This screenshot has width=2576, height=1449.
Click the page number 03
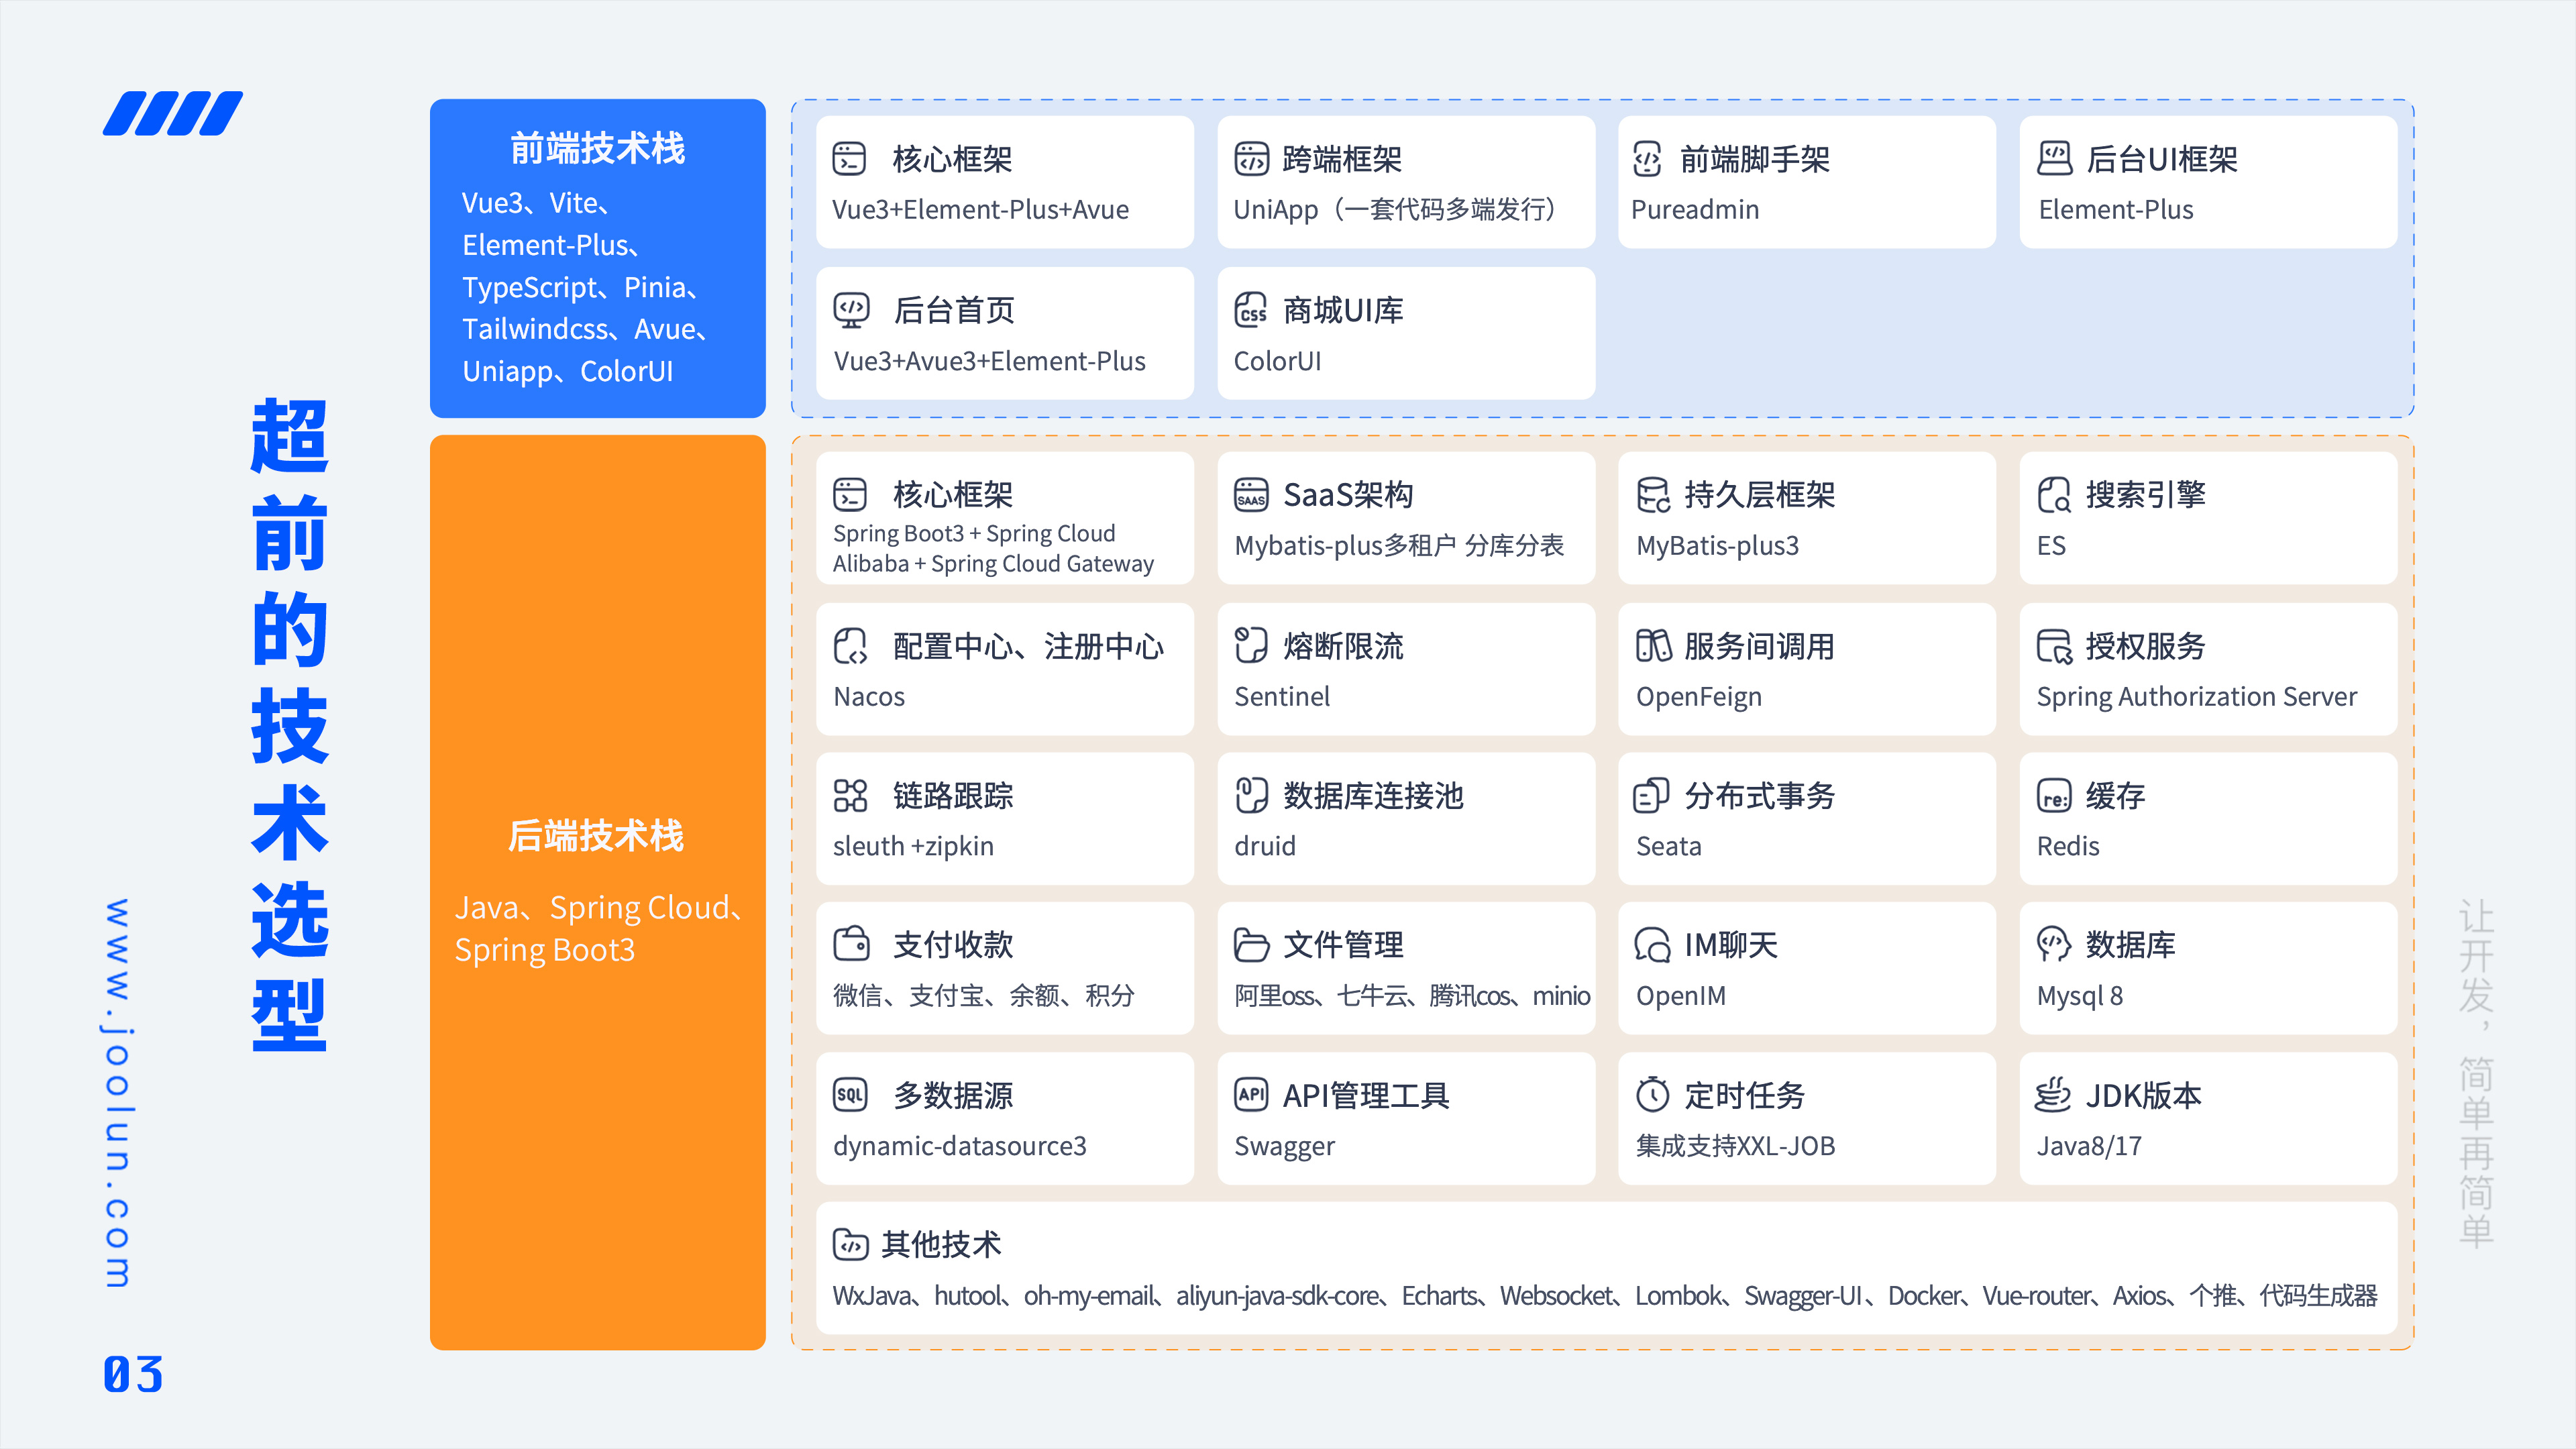click(133, 1375)
